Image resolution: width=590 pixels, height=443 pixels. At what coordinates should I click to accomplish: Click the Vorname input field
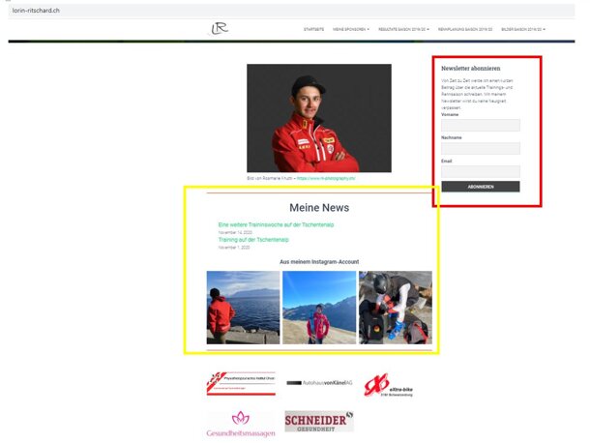click(x=480, y=125)
